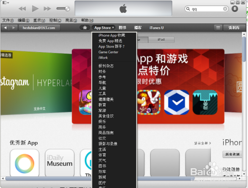Viewport: 248px width, 188px height.
Task: Open the 显示 menu
Action: coord(39,20)
